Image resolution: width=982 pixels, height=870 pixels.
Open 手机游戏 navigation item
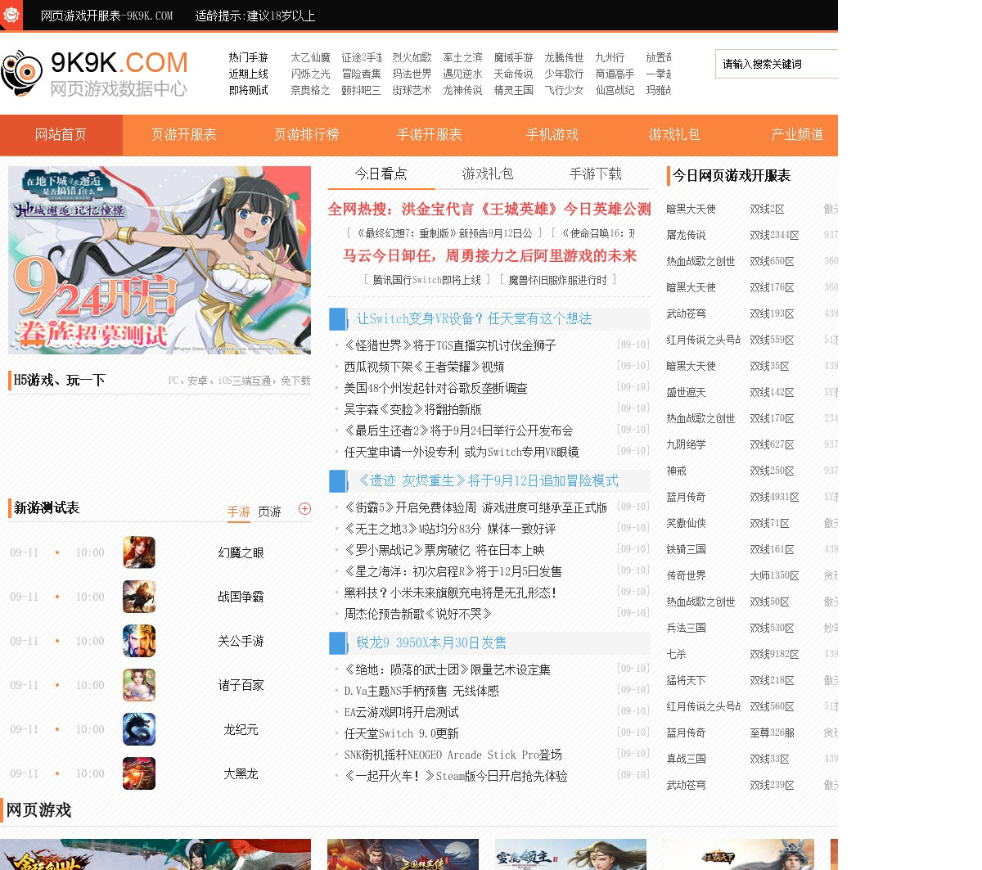tap(552, 135)
